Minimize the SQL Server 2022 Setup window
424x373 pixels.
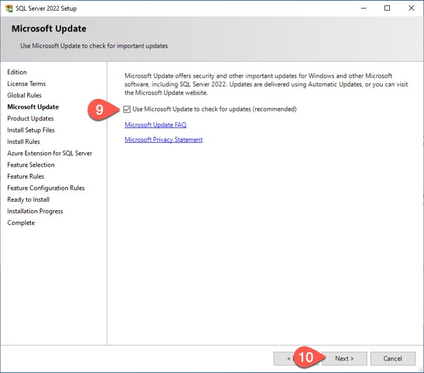tap(363, 8)
